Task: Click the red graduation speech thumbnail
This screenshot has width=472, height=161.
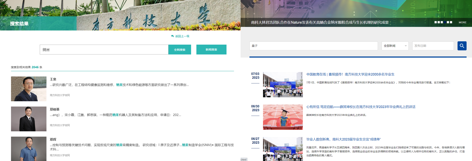Action: click(283, 117)
